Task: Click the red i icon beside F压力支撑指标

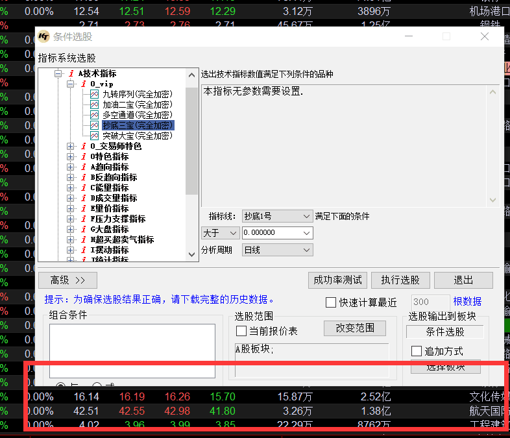Action: (84, 219)
